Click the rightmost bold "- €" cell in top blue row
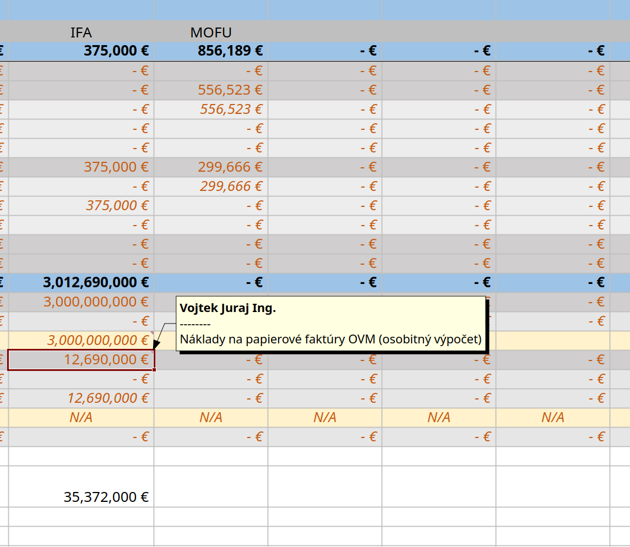The width and height of the screenshot is (630, 547). (x=553, y=51)
